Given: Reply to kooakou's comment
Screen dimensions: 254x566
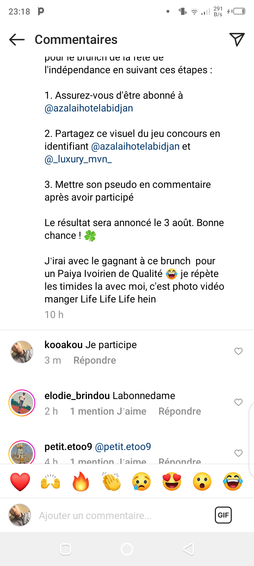Looking at the screenshot, I should [95, 360].
